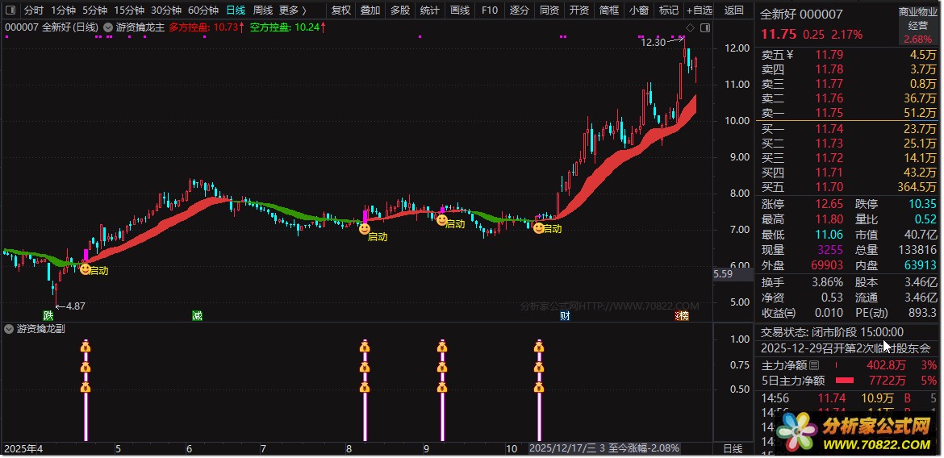Click the +自选 add to watchlist button

pos(699,10)
